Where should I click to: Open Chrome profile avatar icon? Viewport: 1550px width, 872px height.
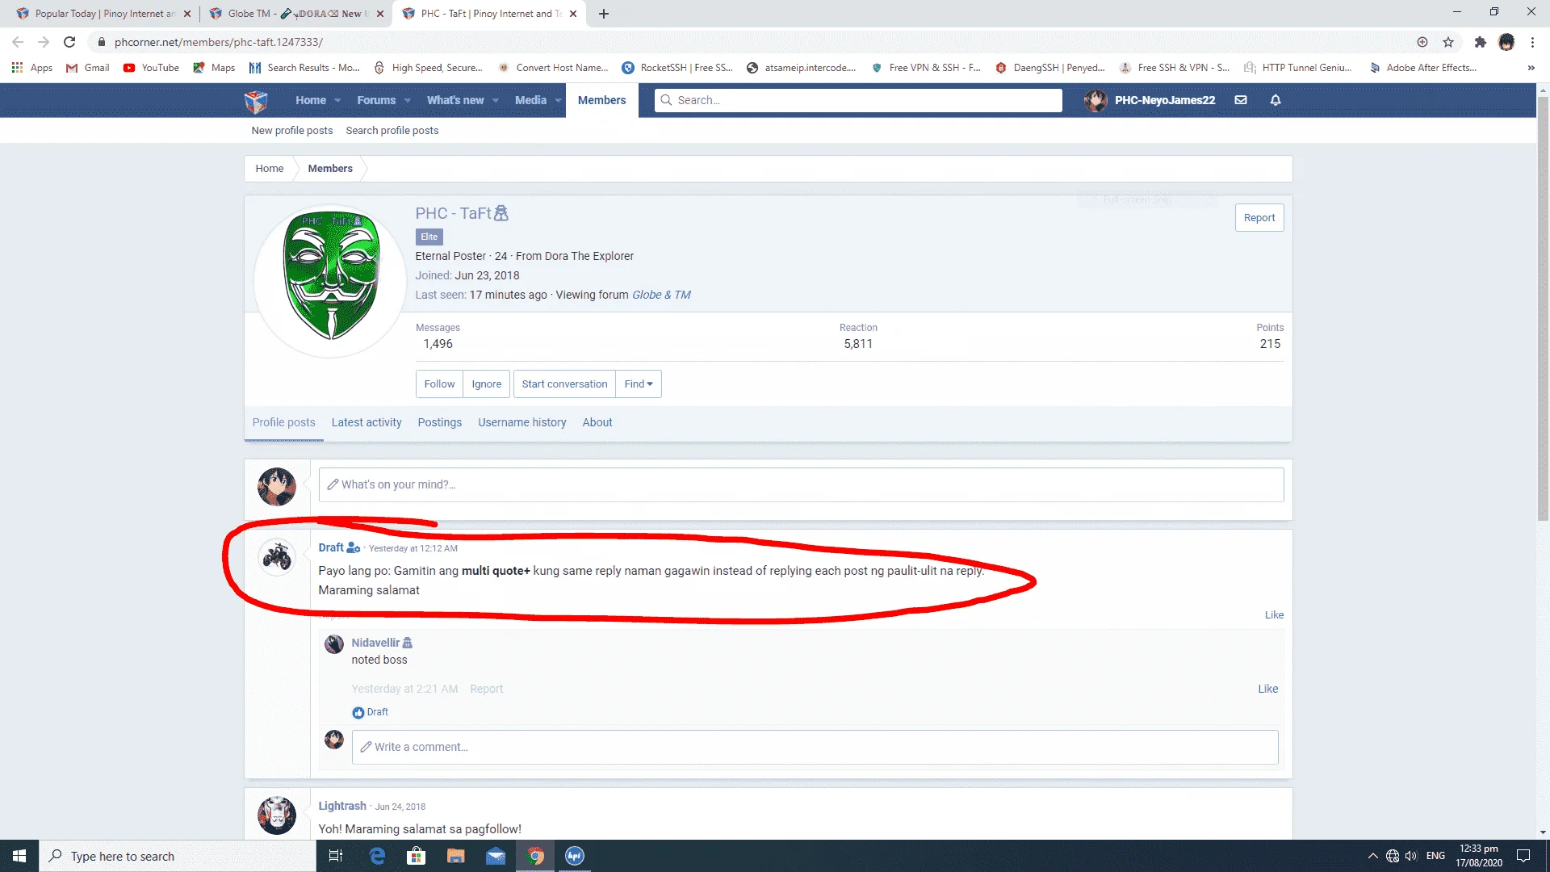pos(1506,42)
